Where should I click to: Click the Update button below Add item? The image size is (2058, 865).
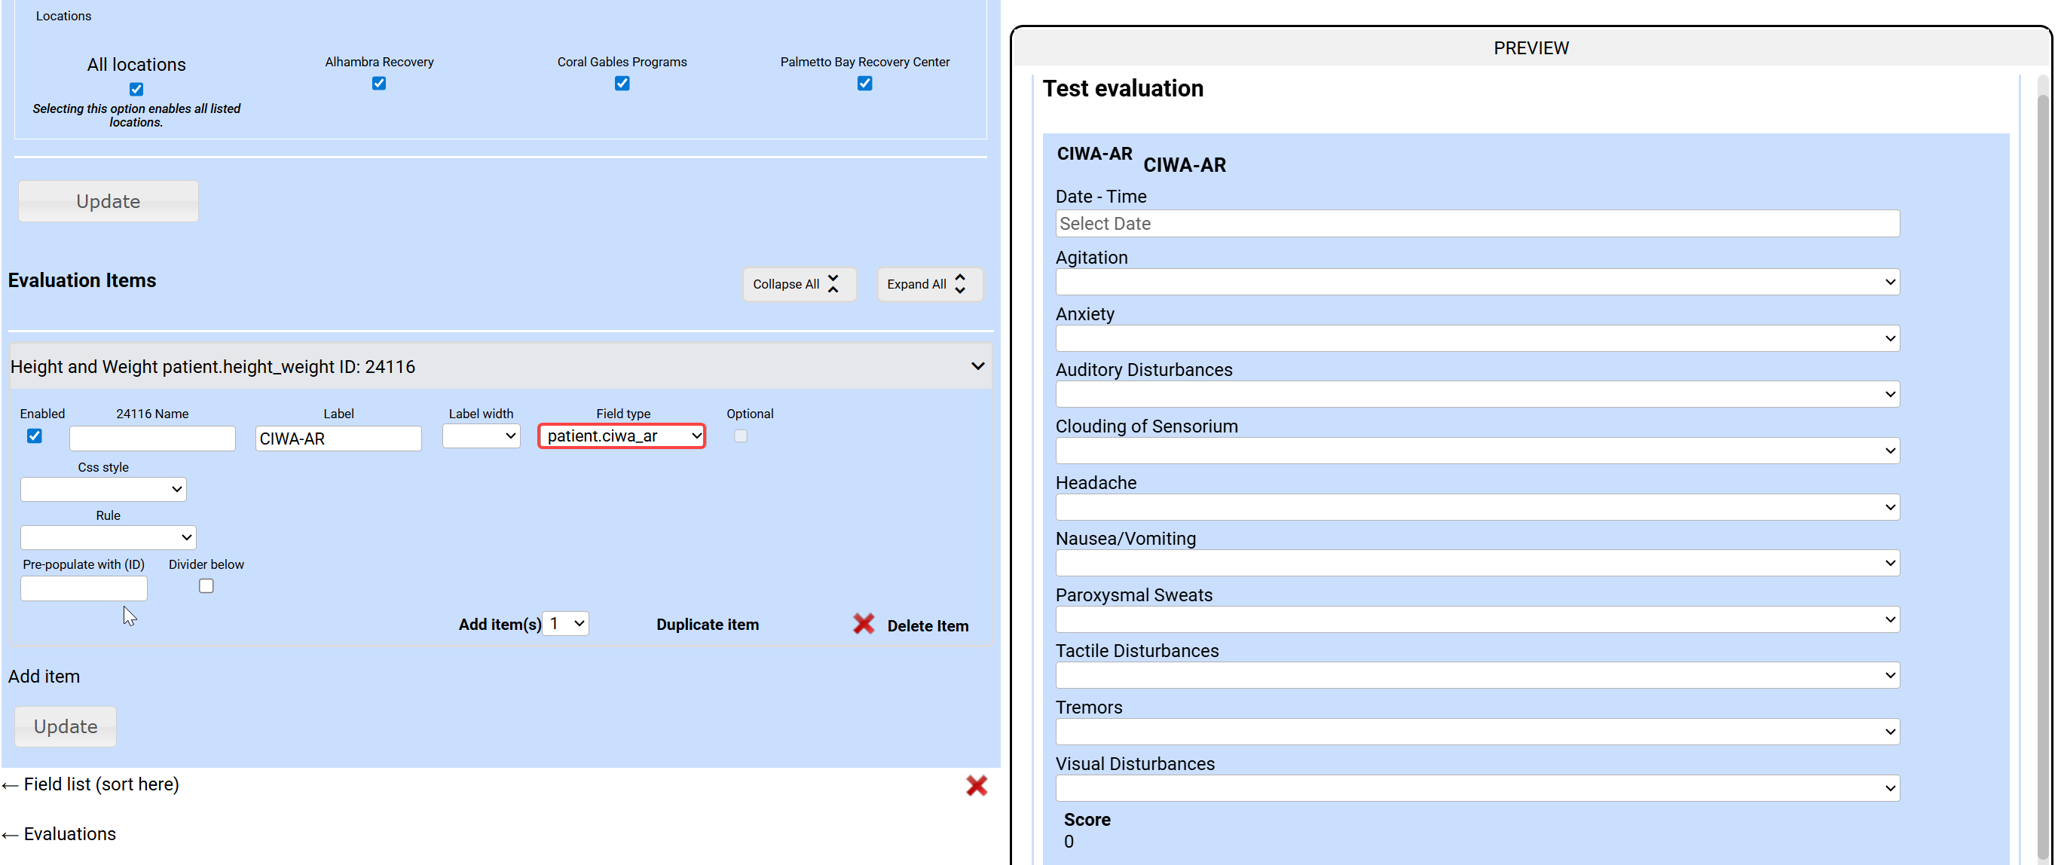click(x=66, y=727)
